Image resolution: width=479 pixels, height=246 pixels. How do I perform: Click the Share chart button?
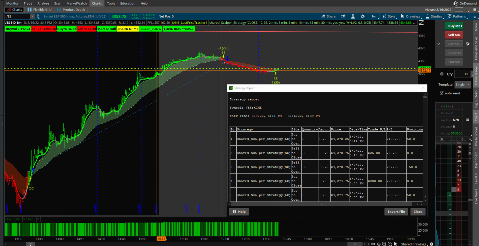click(328, 16)
